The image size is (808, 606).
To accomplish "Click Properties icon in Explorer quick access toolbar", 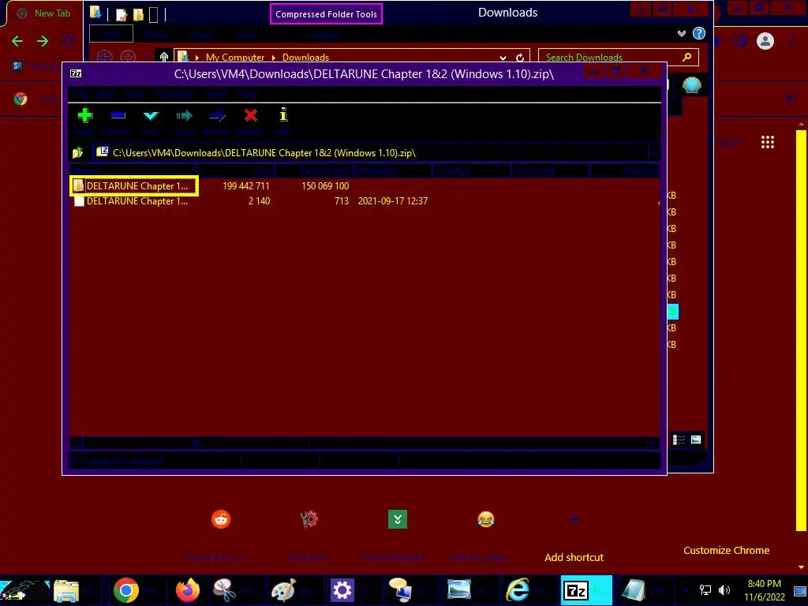I will tap(122, 14).
